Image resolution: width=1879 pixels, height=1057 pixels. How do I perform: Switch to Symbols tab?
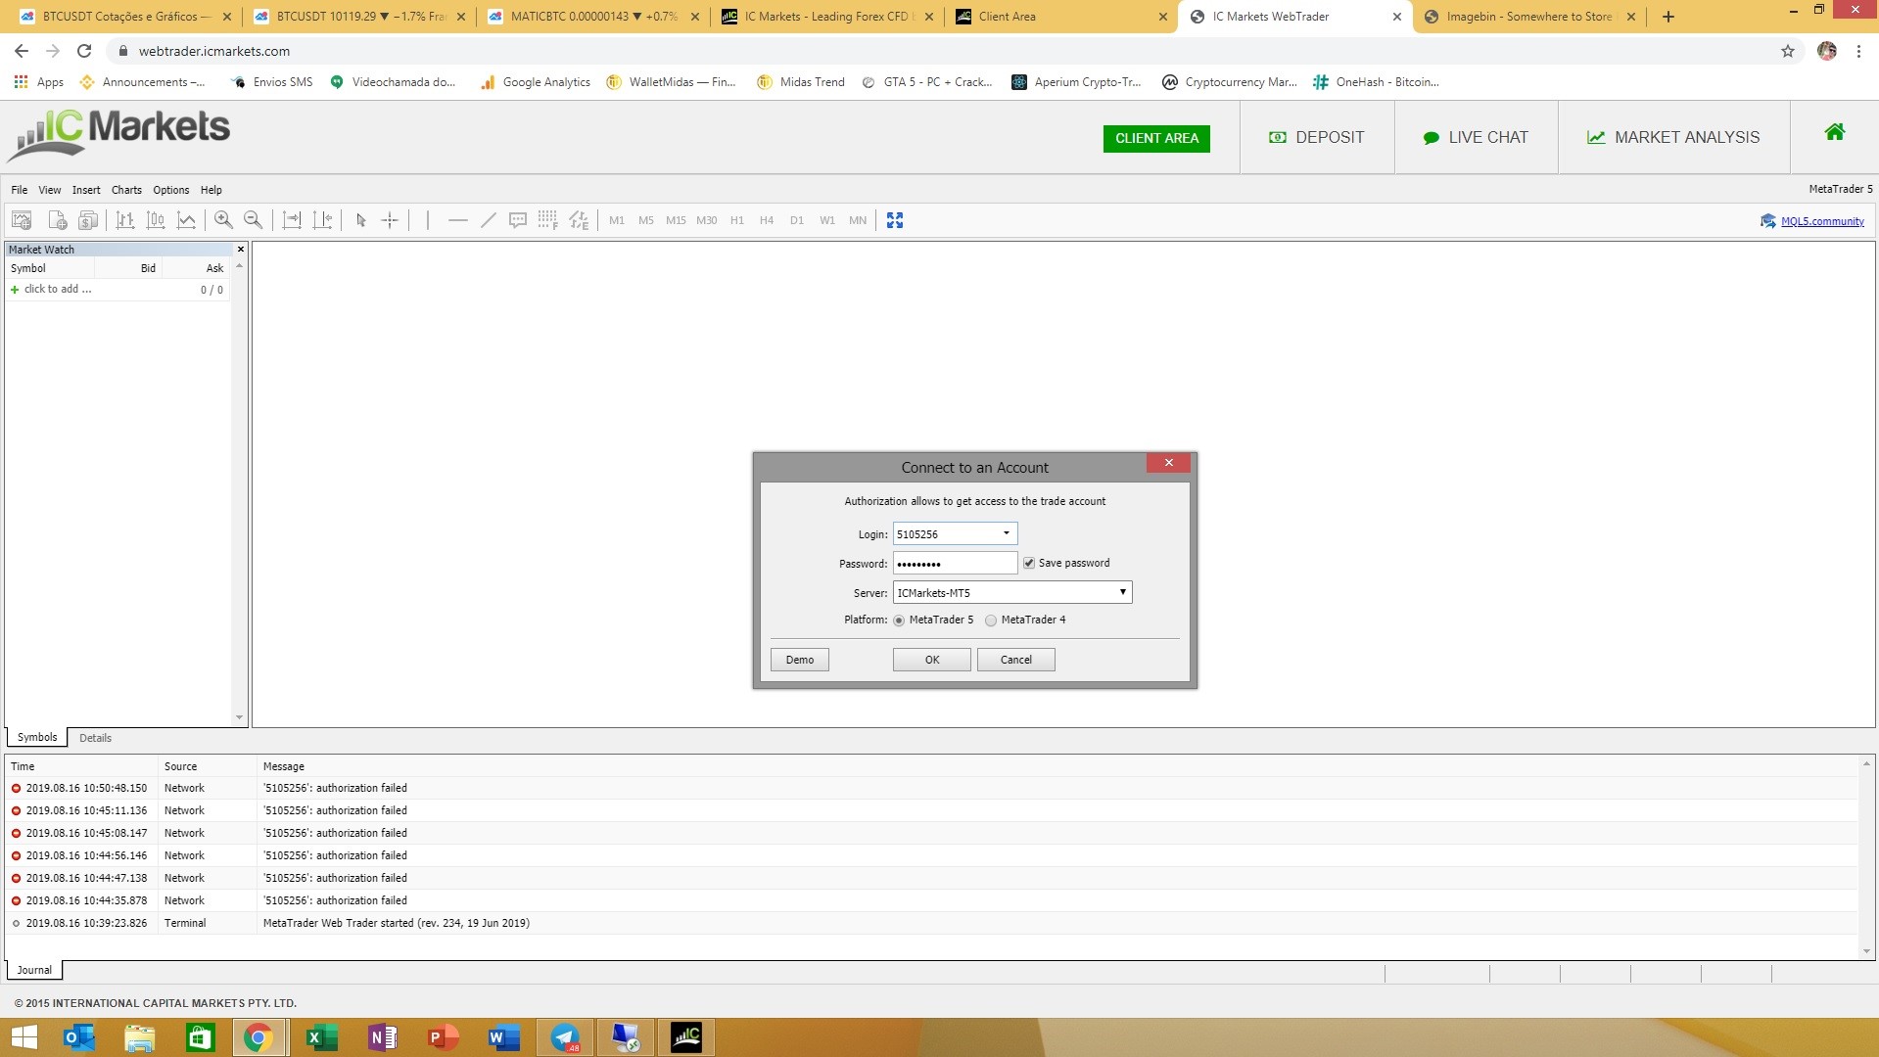(x=37, y=737)
